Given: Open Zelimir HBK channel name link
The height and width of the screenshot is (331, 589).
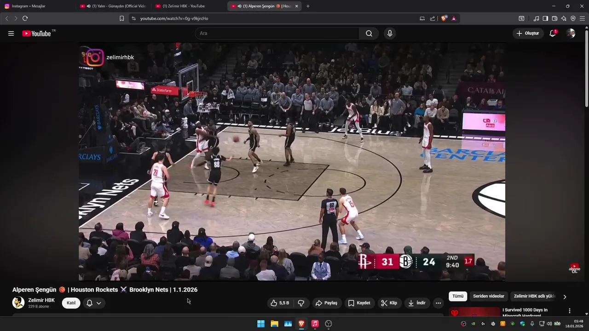Looking at the screenshot, I should pyautogui.click(x=41, y=300).
